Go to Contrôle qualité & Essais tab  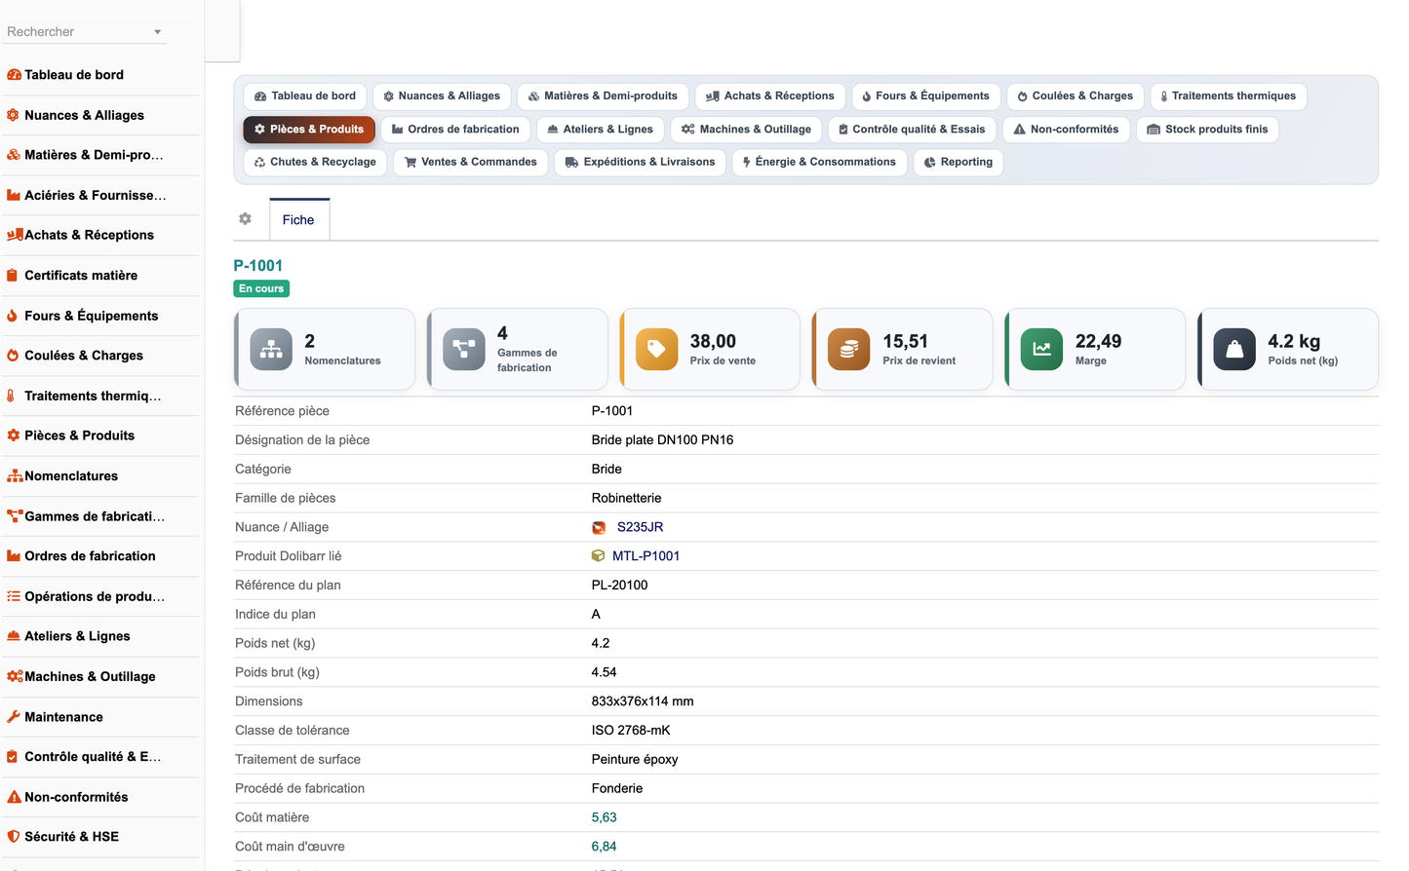[x=913, y=130]
